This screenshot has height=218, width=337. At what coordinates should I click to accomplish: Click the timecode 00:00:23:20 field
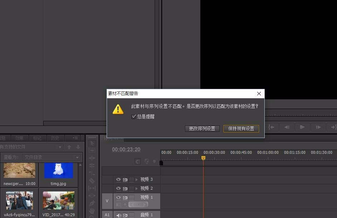click(x=126, y=150)
